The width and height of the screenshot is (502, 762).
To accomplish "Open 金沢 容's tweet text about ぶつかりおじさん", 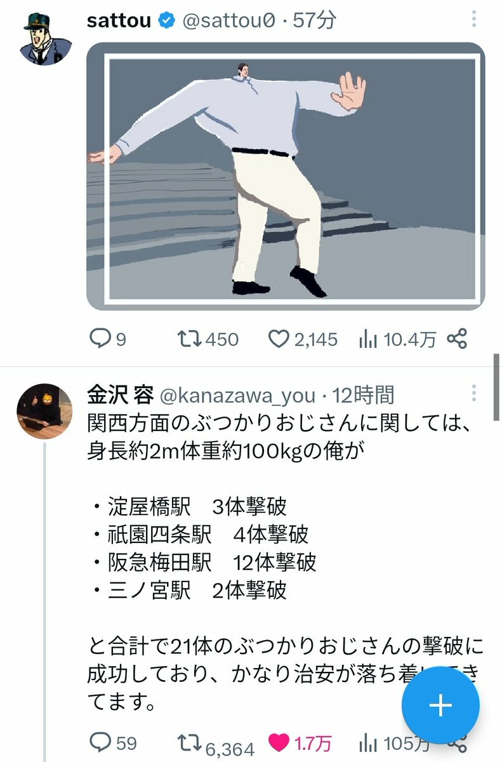I will [x=286, y=562].
